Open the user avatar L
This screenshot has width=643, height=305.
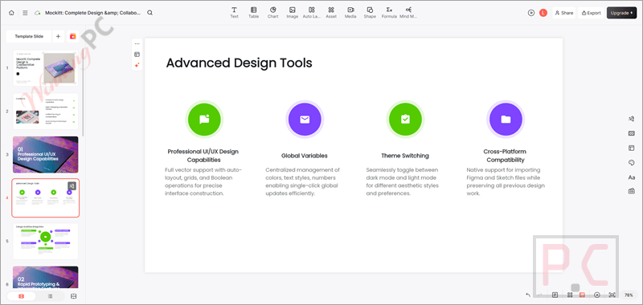pos(543,13)
